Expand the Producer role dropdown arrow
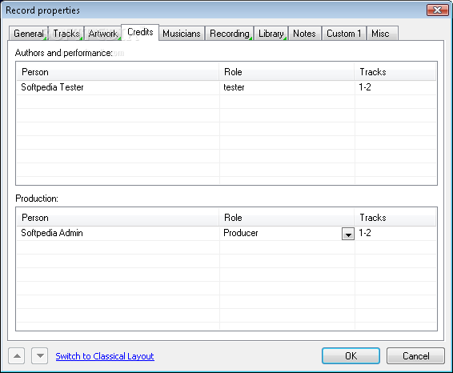This screenshot has height=373, width=453. pos(348,234)
